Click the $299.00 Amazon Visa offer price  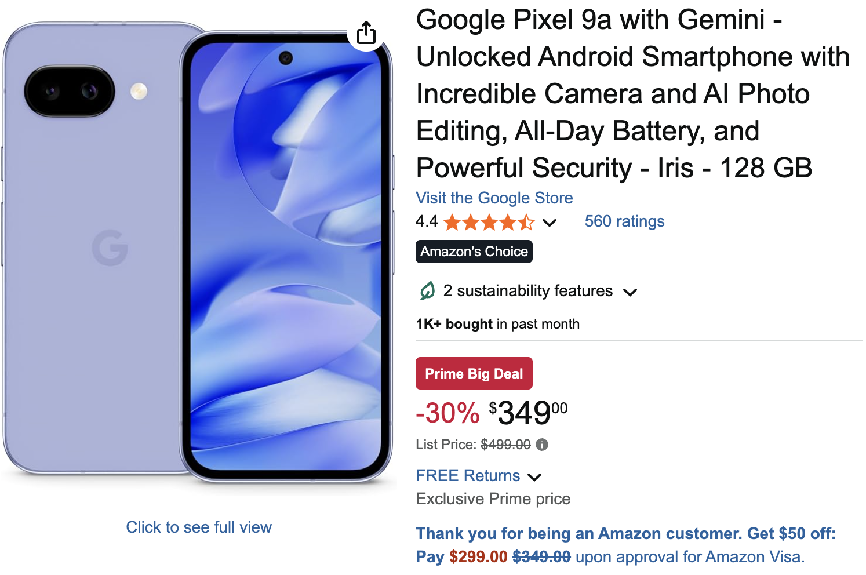coord(477,557)
